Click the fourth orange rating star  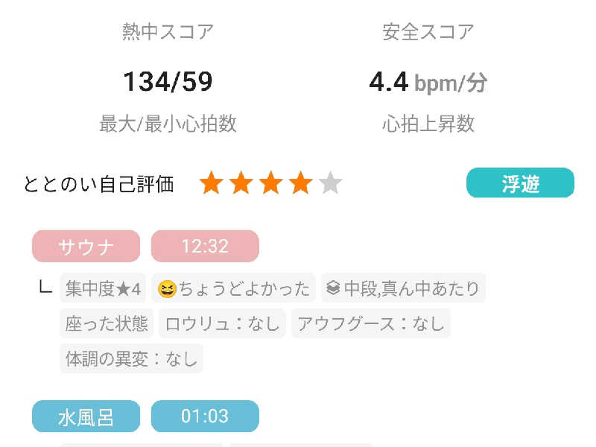pos(300,183)
